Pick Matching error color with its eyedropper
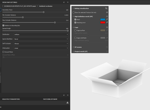The width and height of the screenshot is (150, 110). [x=107, y=22]
